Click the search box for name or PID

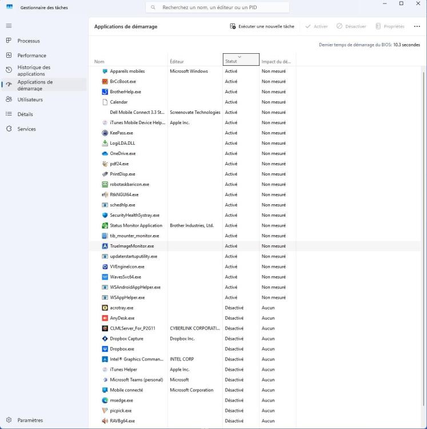pos(217,7)
